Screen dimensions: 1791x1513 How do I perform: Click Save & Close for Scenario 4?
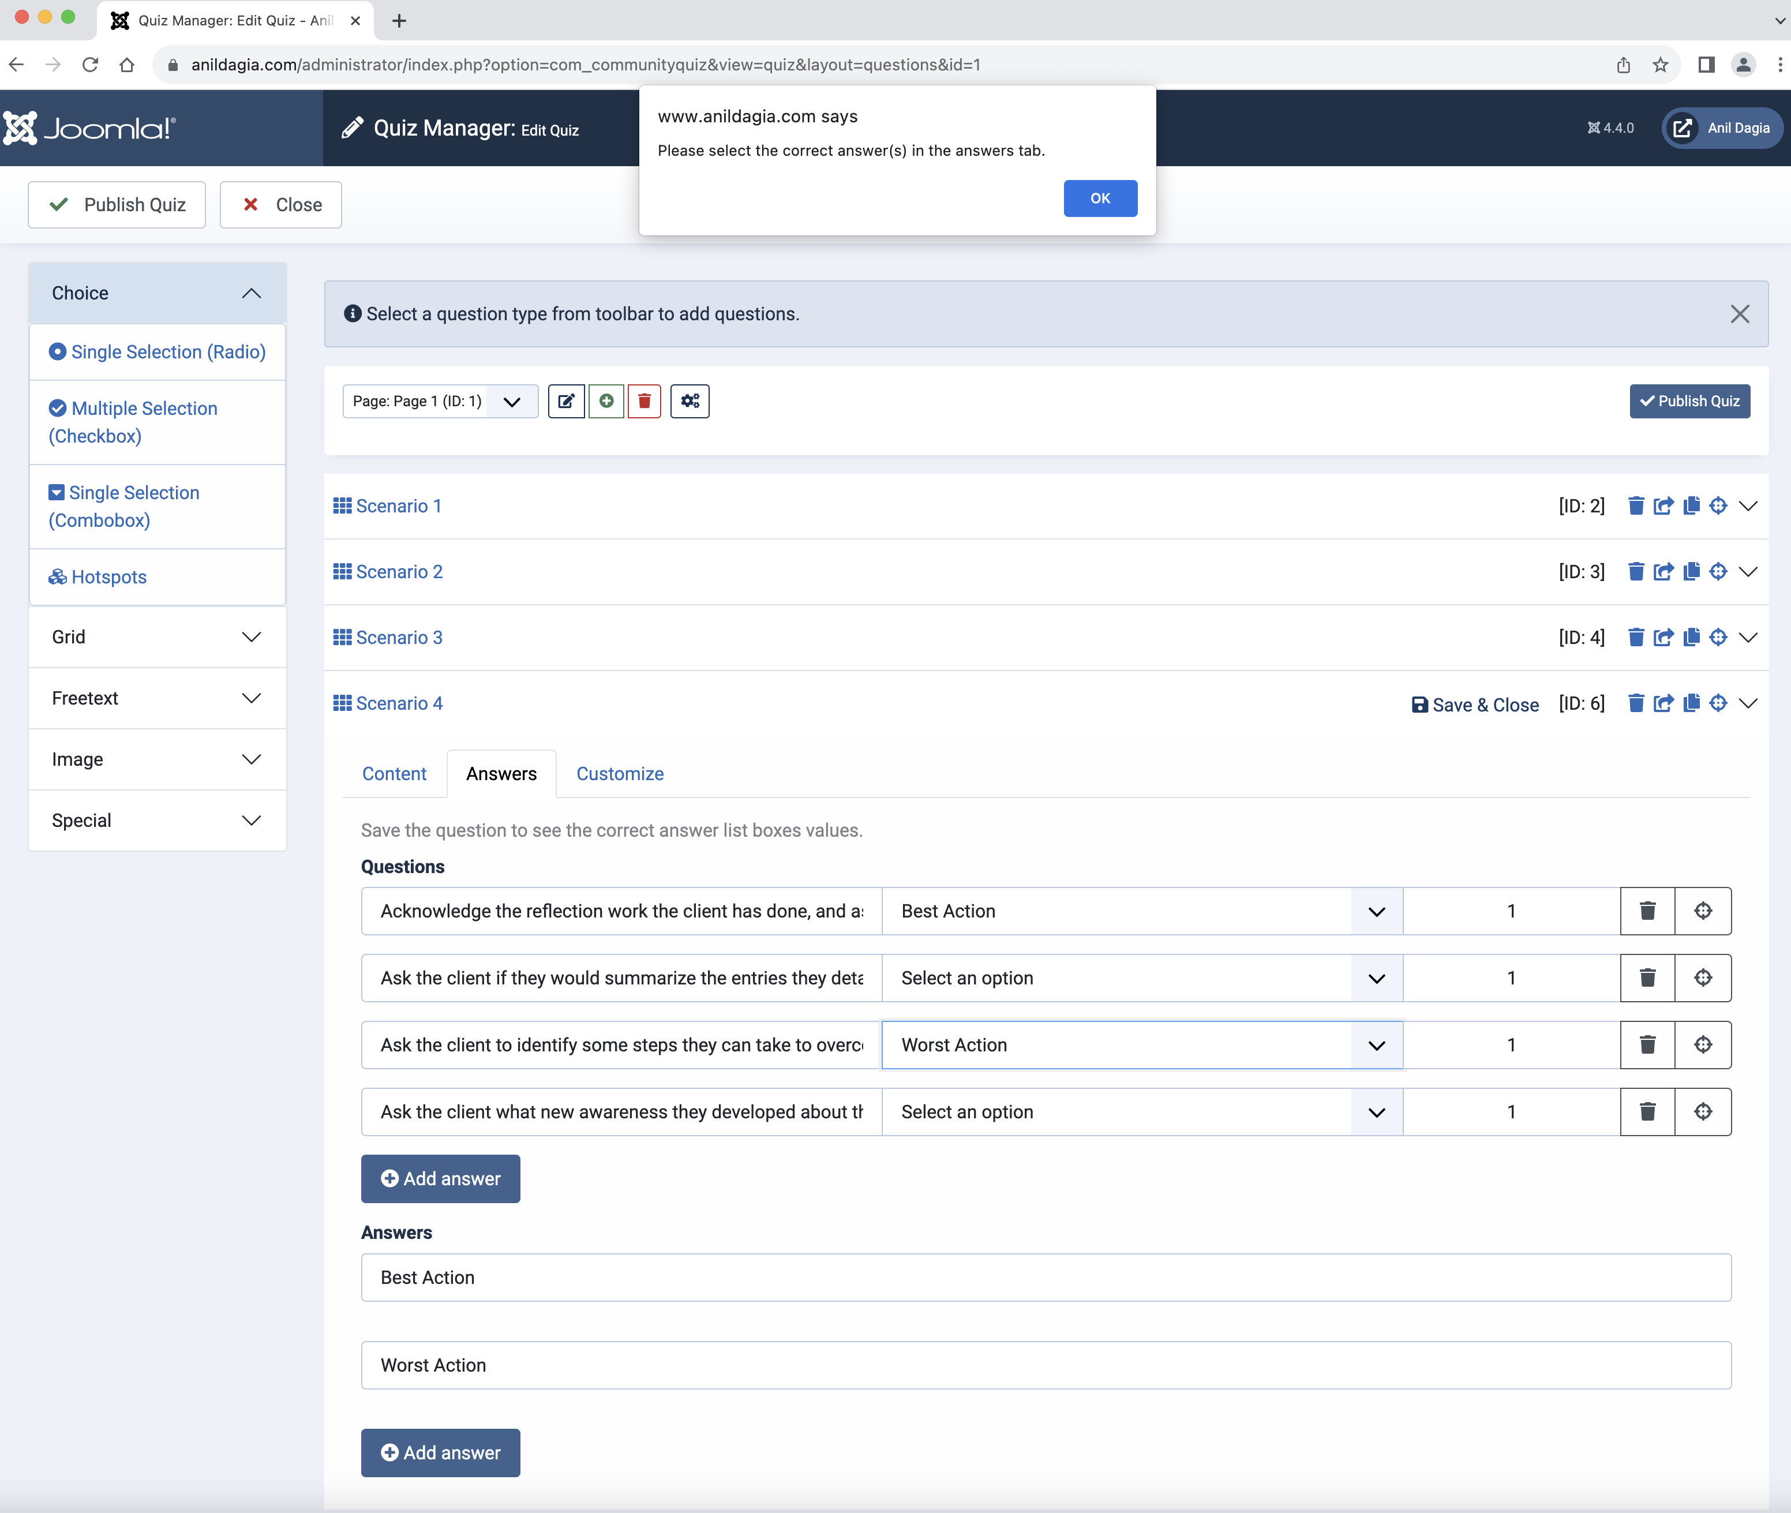[1474, 704]
